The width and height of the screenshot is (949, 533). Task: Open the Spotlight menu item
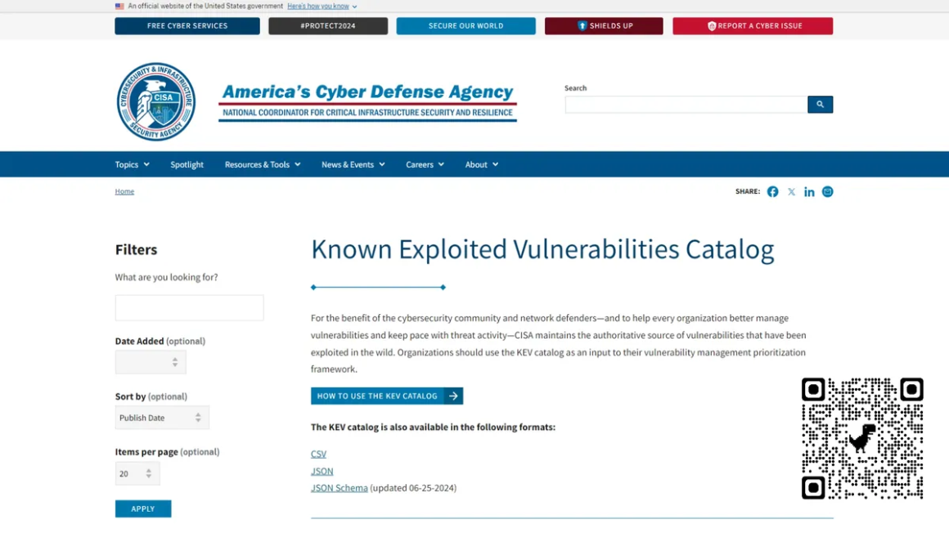[x=187, y=164]
